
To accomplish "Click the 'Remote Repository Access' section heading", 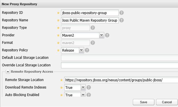I will pyautogui.click(x=32, y=72).
